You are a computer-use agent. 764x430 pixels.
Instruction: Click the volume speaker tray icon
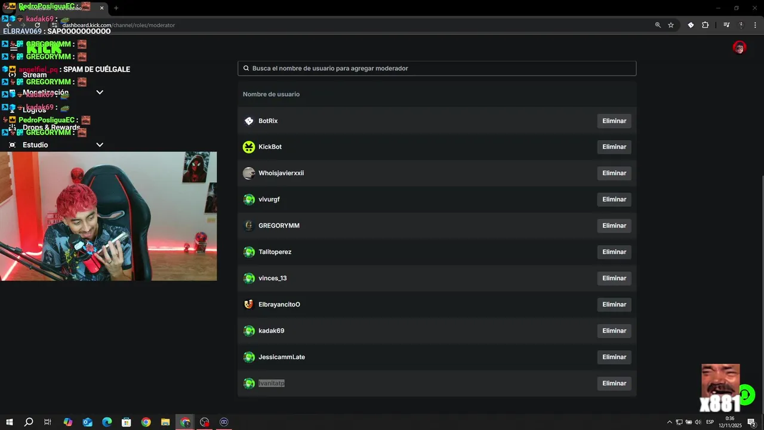[698, 422]
